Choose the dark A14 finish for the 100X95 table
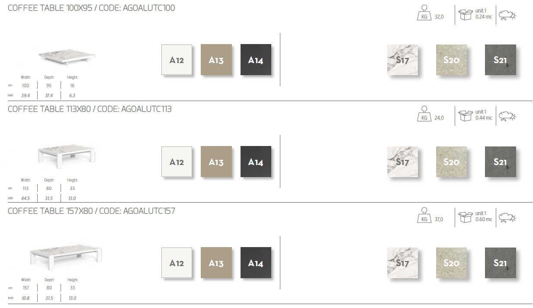 256,60
